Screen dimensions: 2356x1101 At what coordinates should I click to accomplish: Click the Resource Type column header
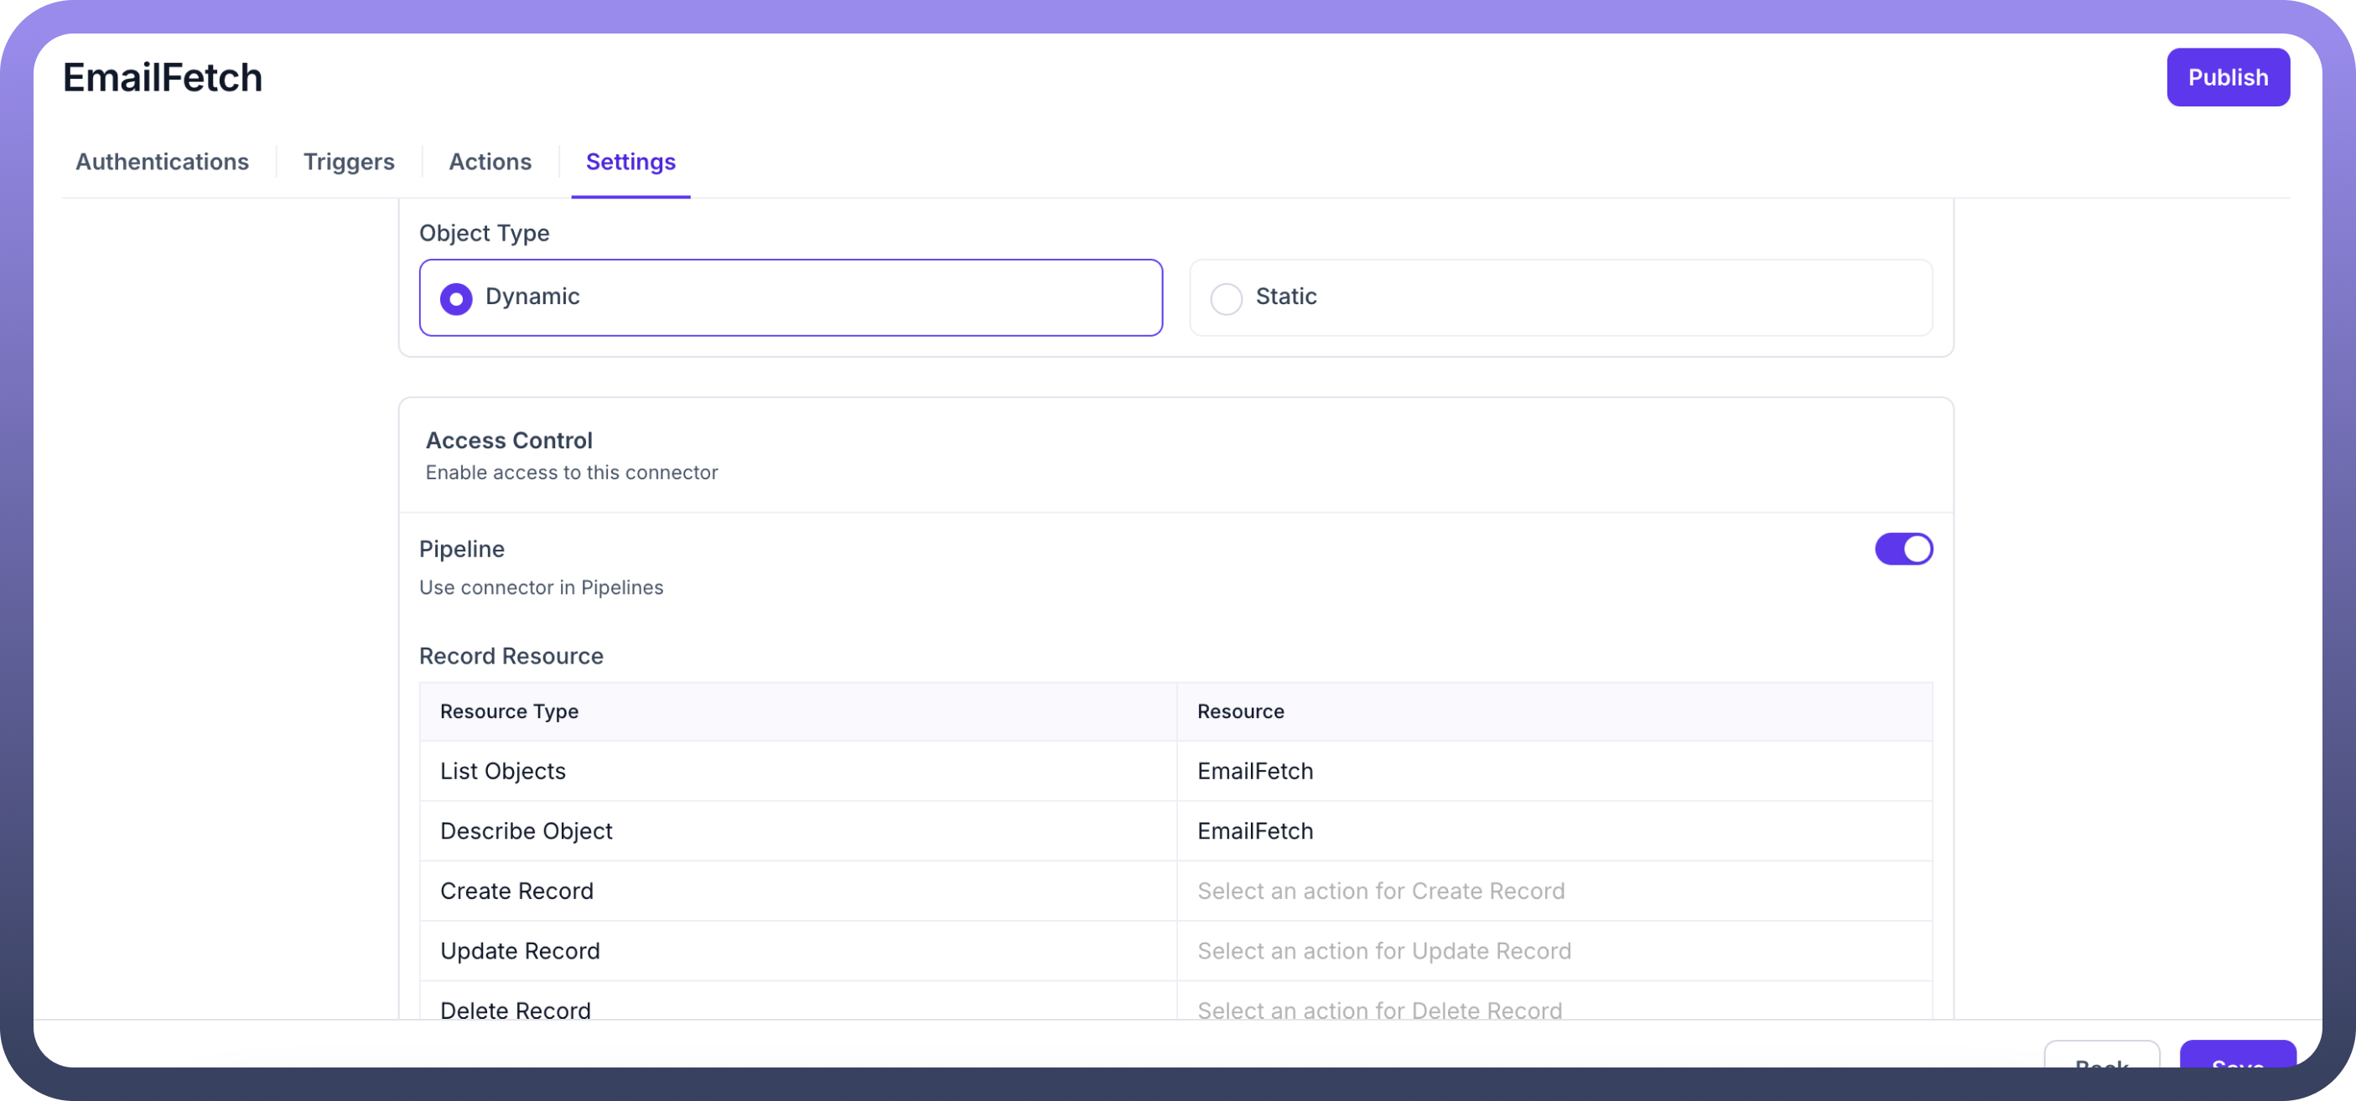(x=509, y=711)
